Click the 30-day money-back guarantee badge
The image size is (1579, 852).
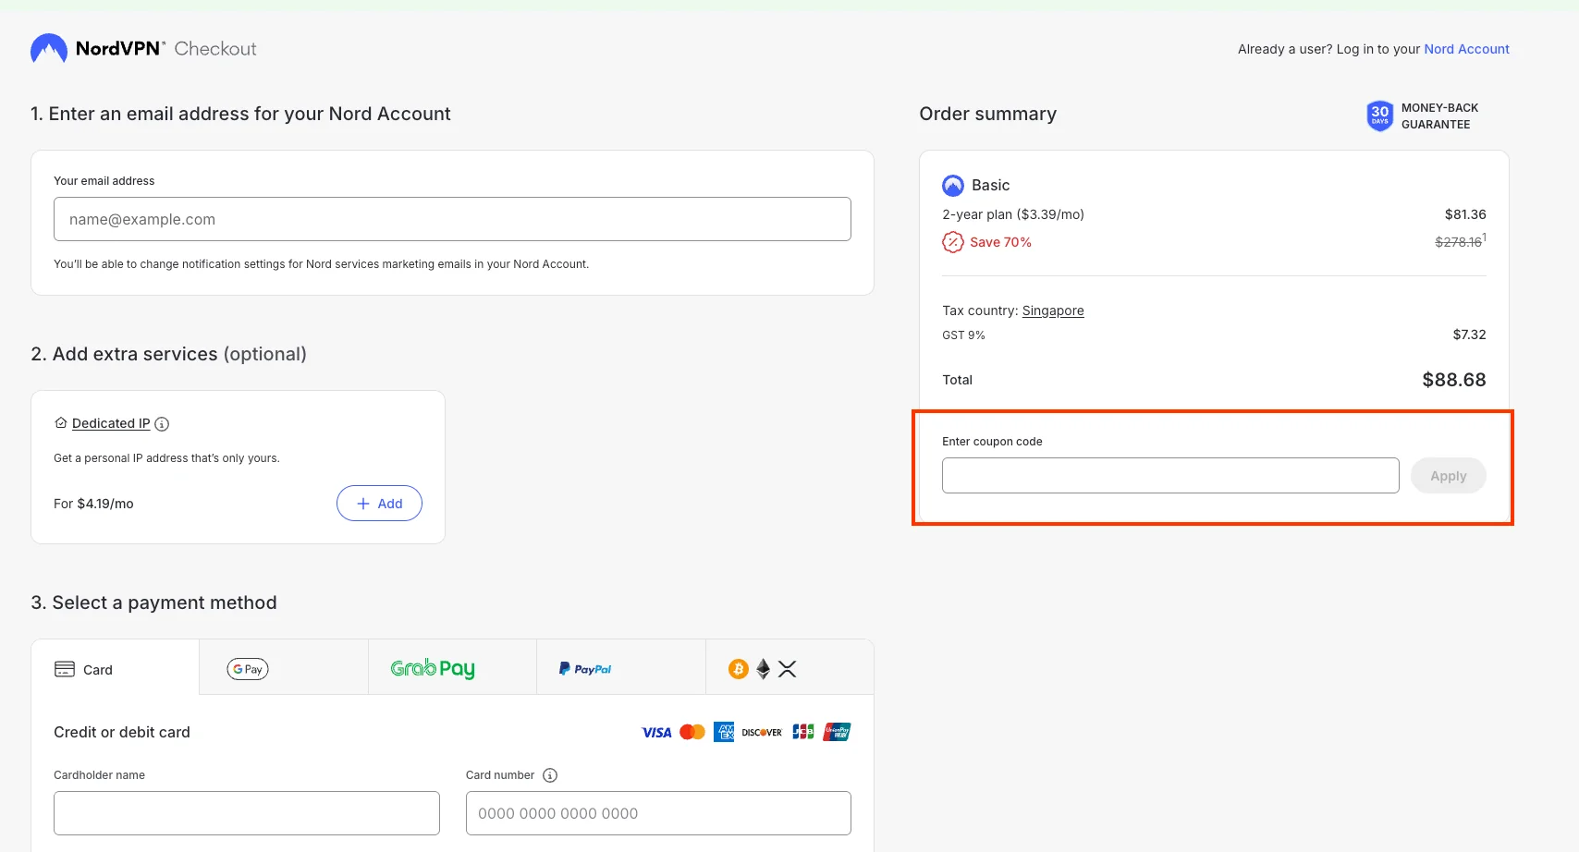pos(1380,116)
